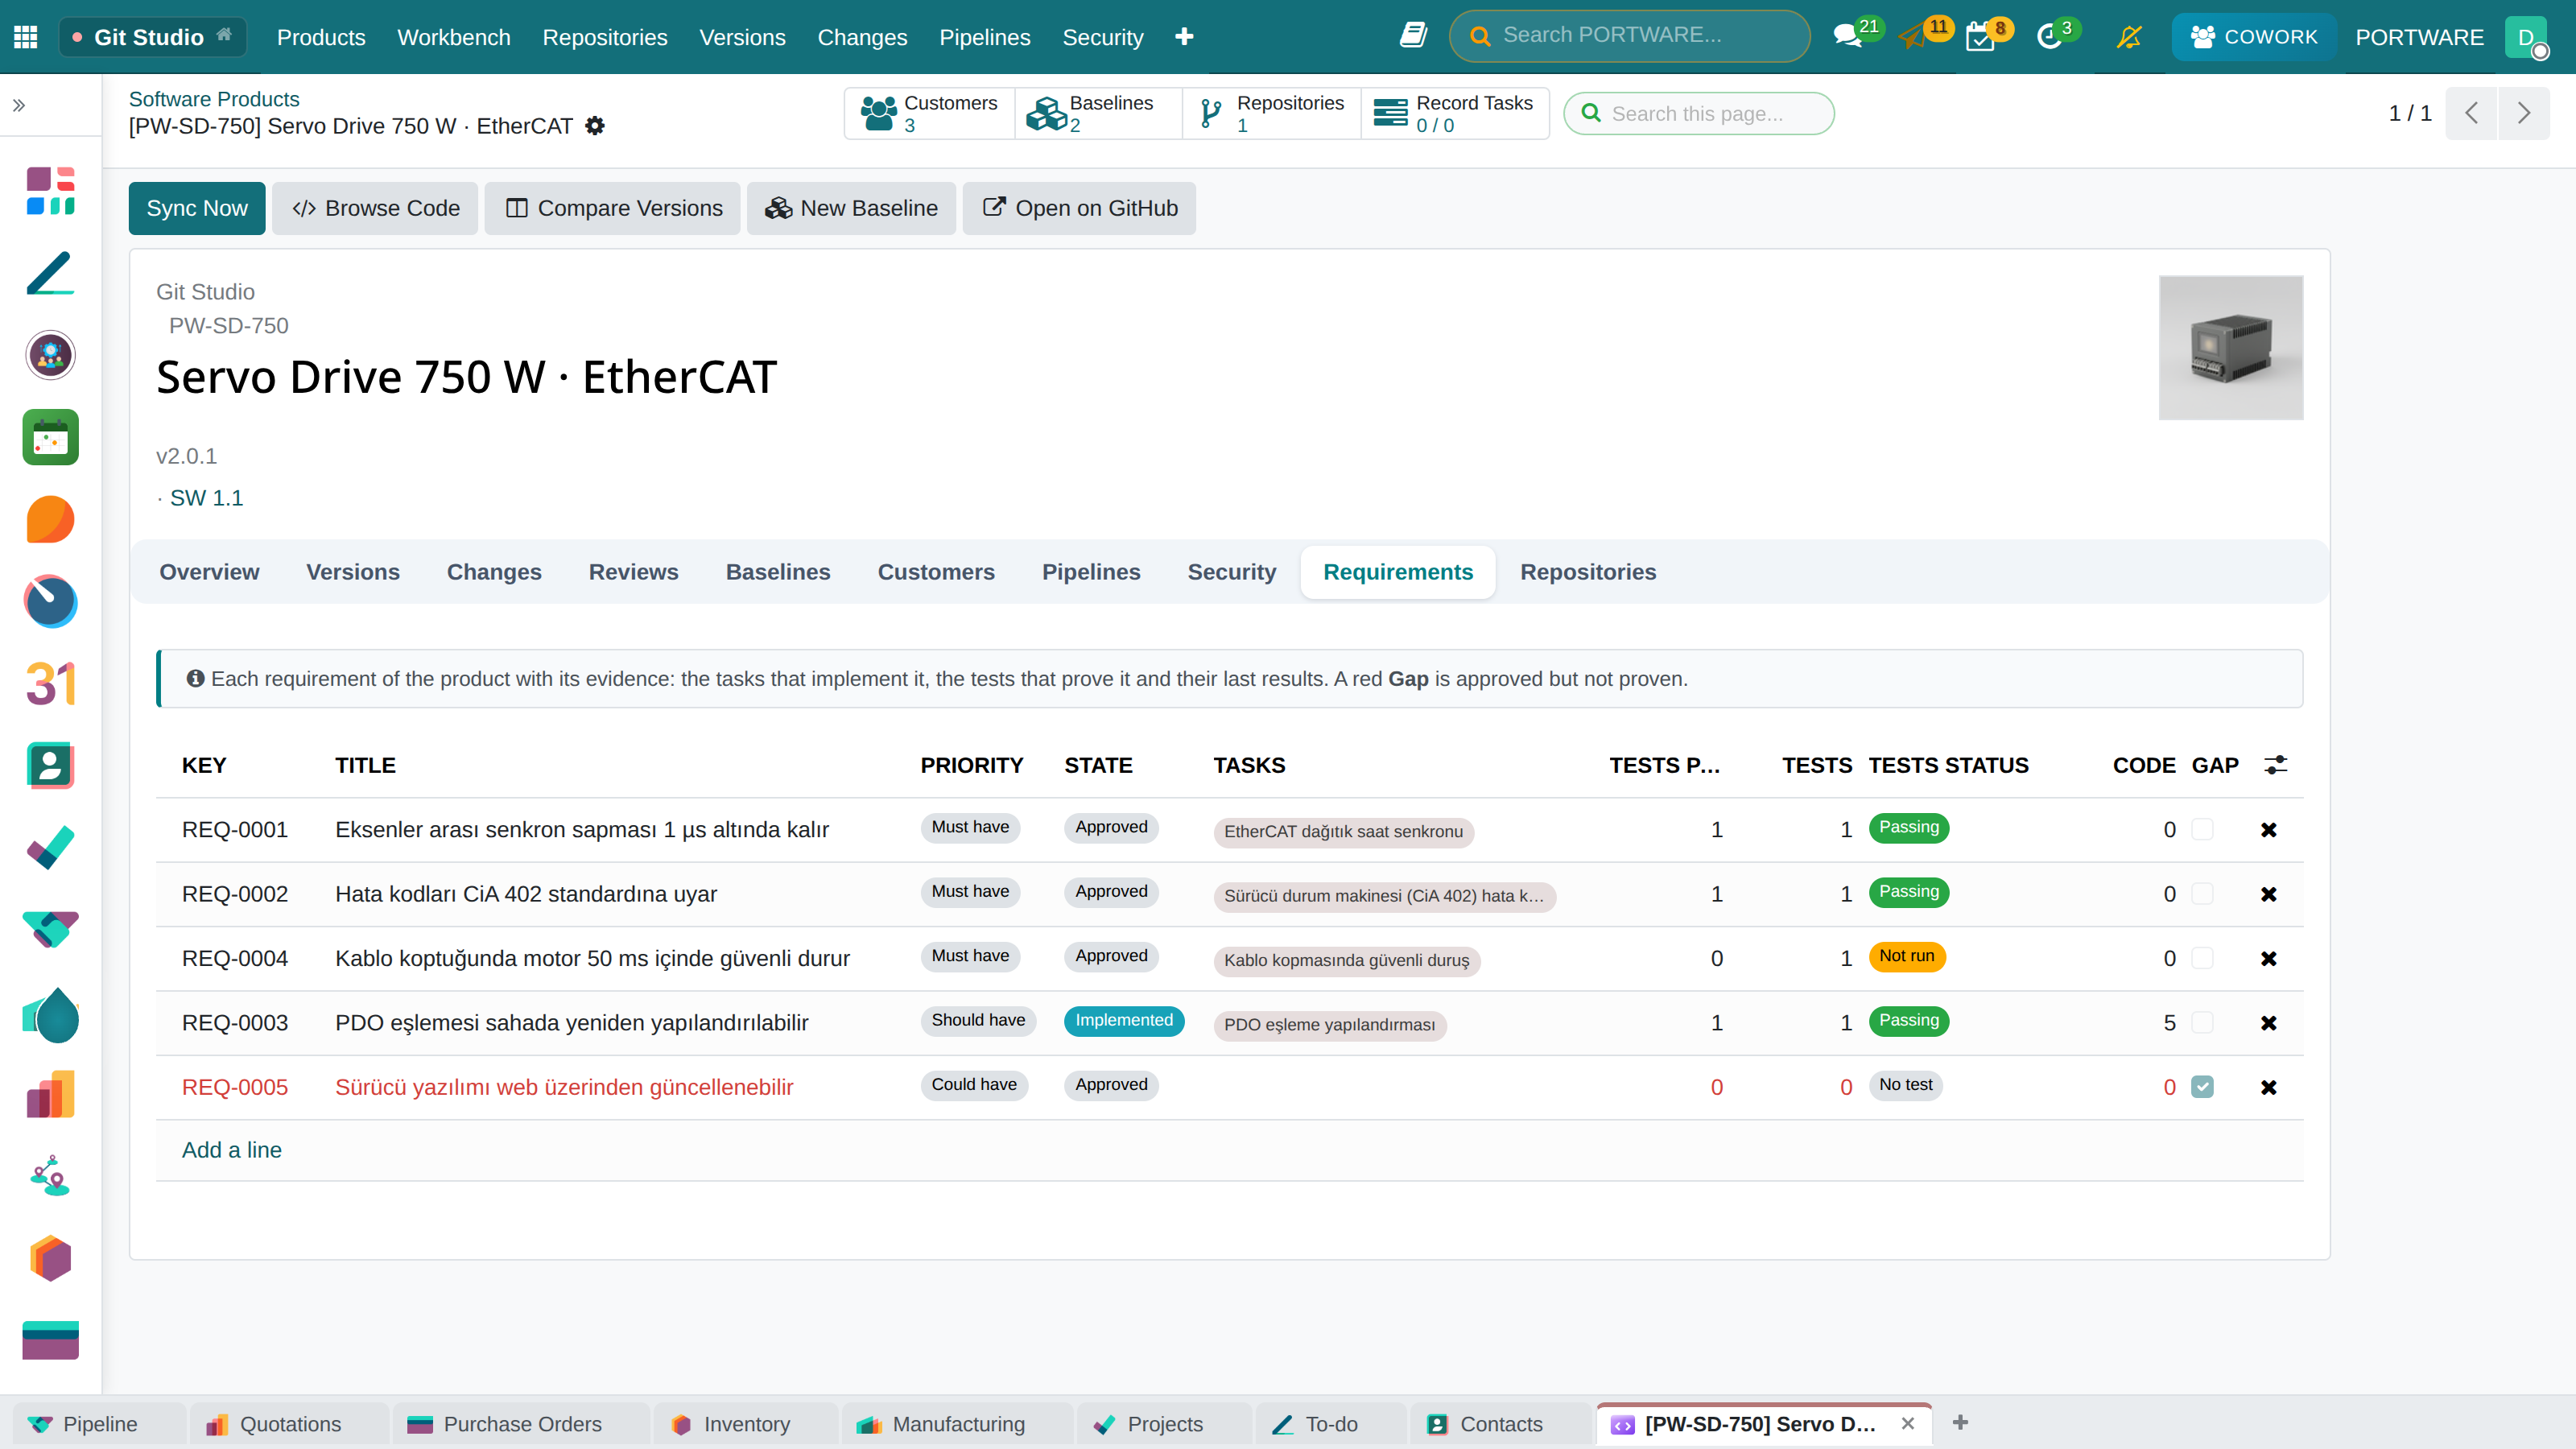Open the D user avatar menu

pyautogui.click(x=2526, y=37)
